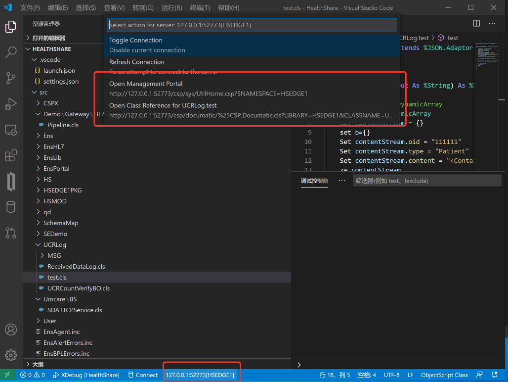Select Toggle Connection action
This screenshot has height=382, width=508.
pos(252,45)
